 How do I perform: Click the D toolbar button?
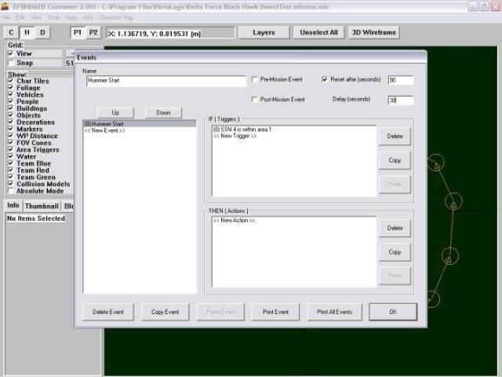42,32
